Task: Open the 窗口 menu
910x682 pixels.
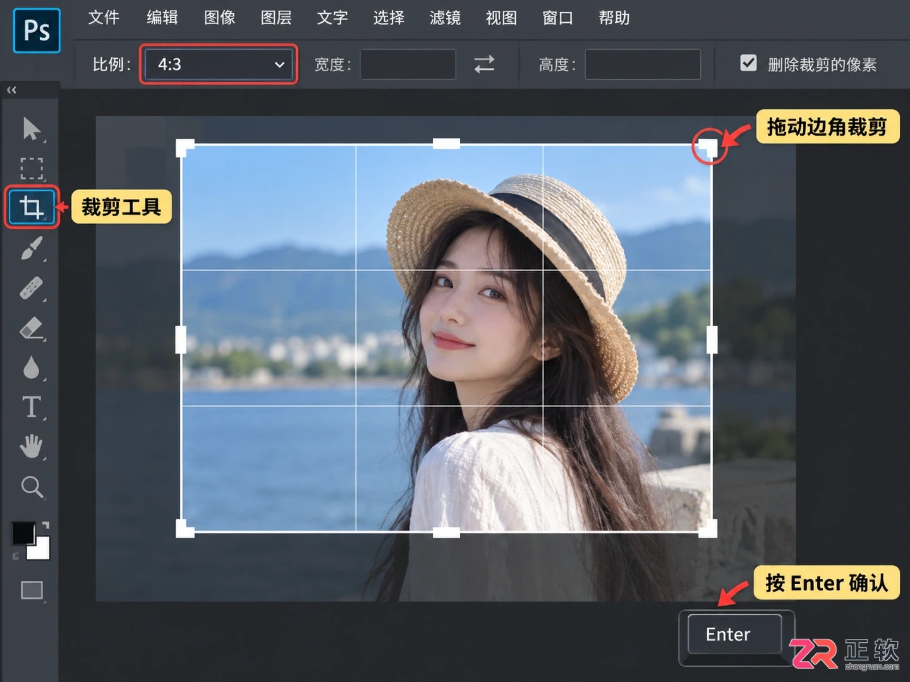Action: click(558, 18)
